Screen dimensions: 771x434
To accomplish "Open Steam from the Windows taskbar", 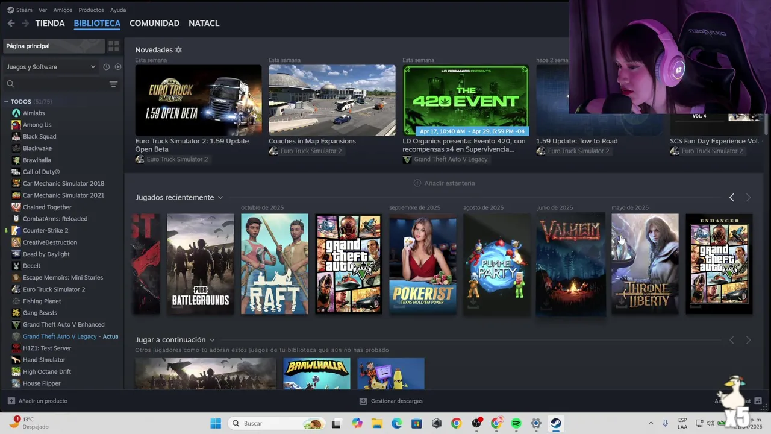I will tap(555, 423).
